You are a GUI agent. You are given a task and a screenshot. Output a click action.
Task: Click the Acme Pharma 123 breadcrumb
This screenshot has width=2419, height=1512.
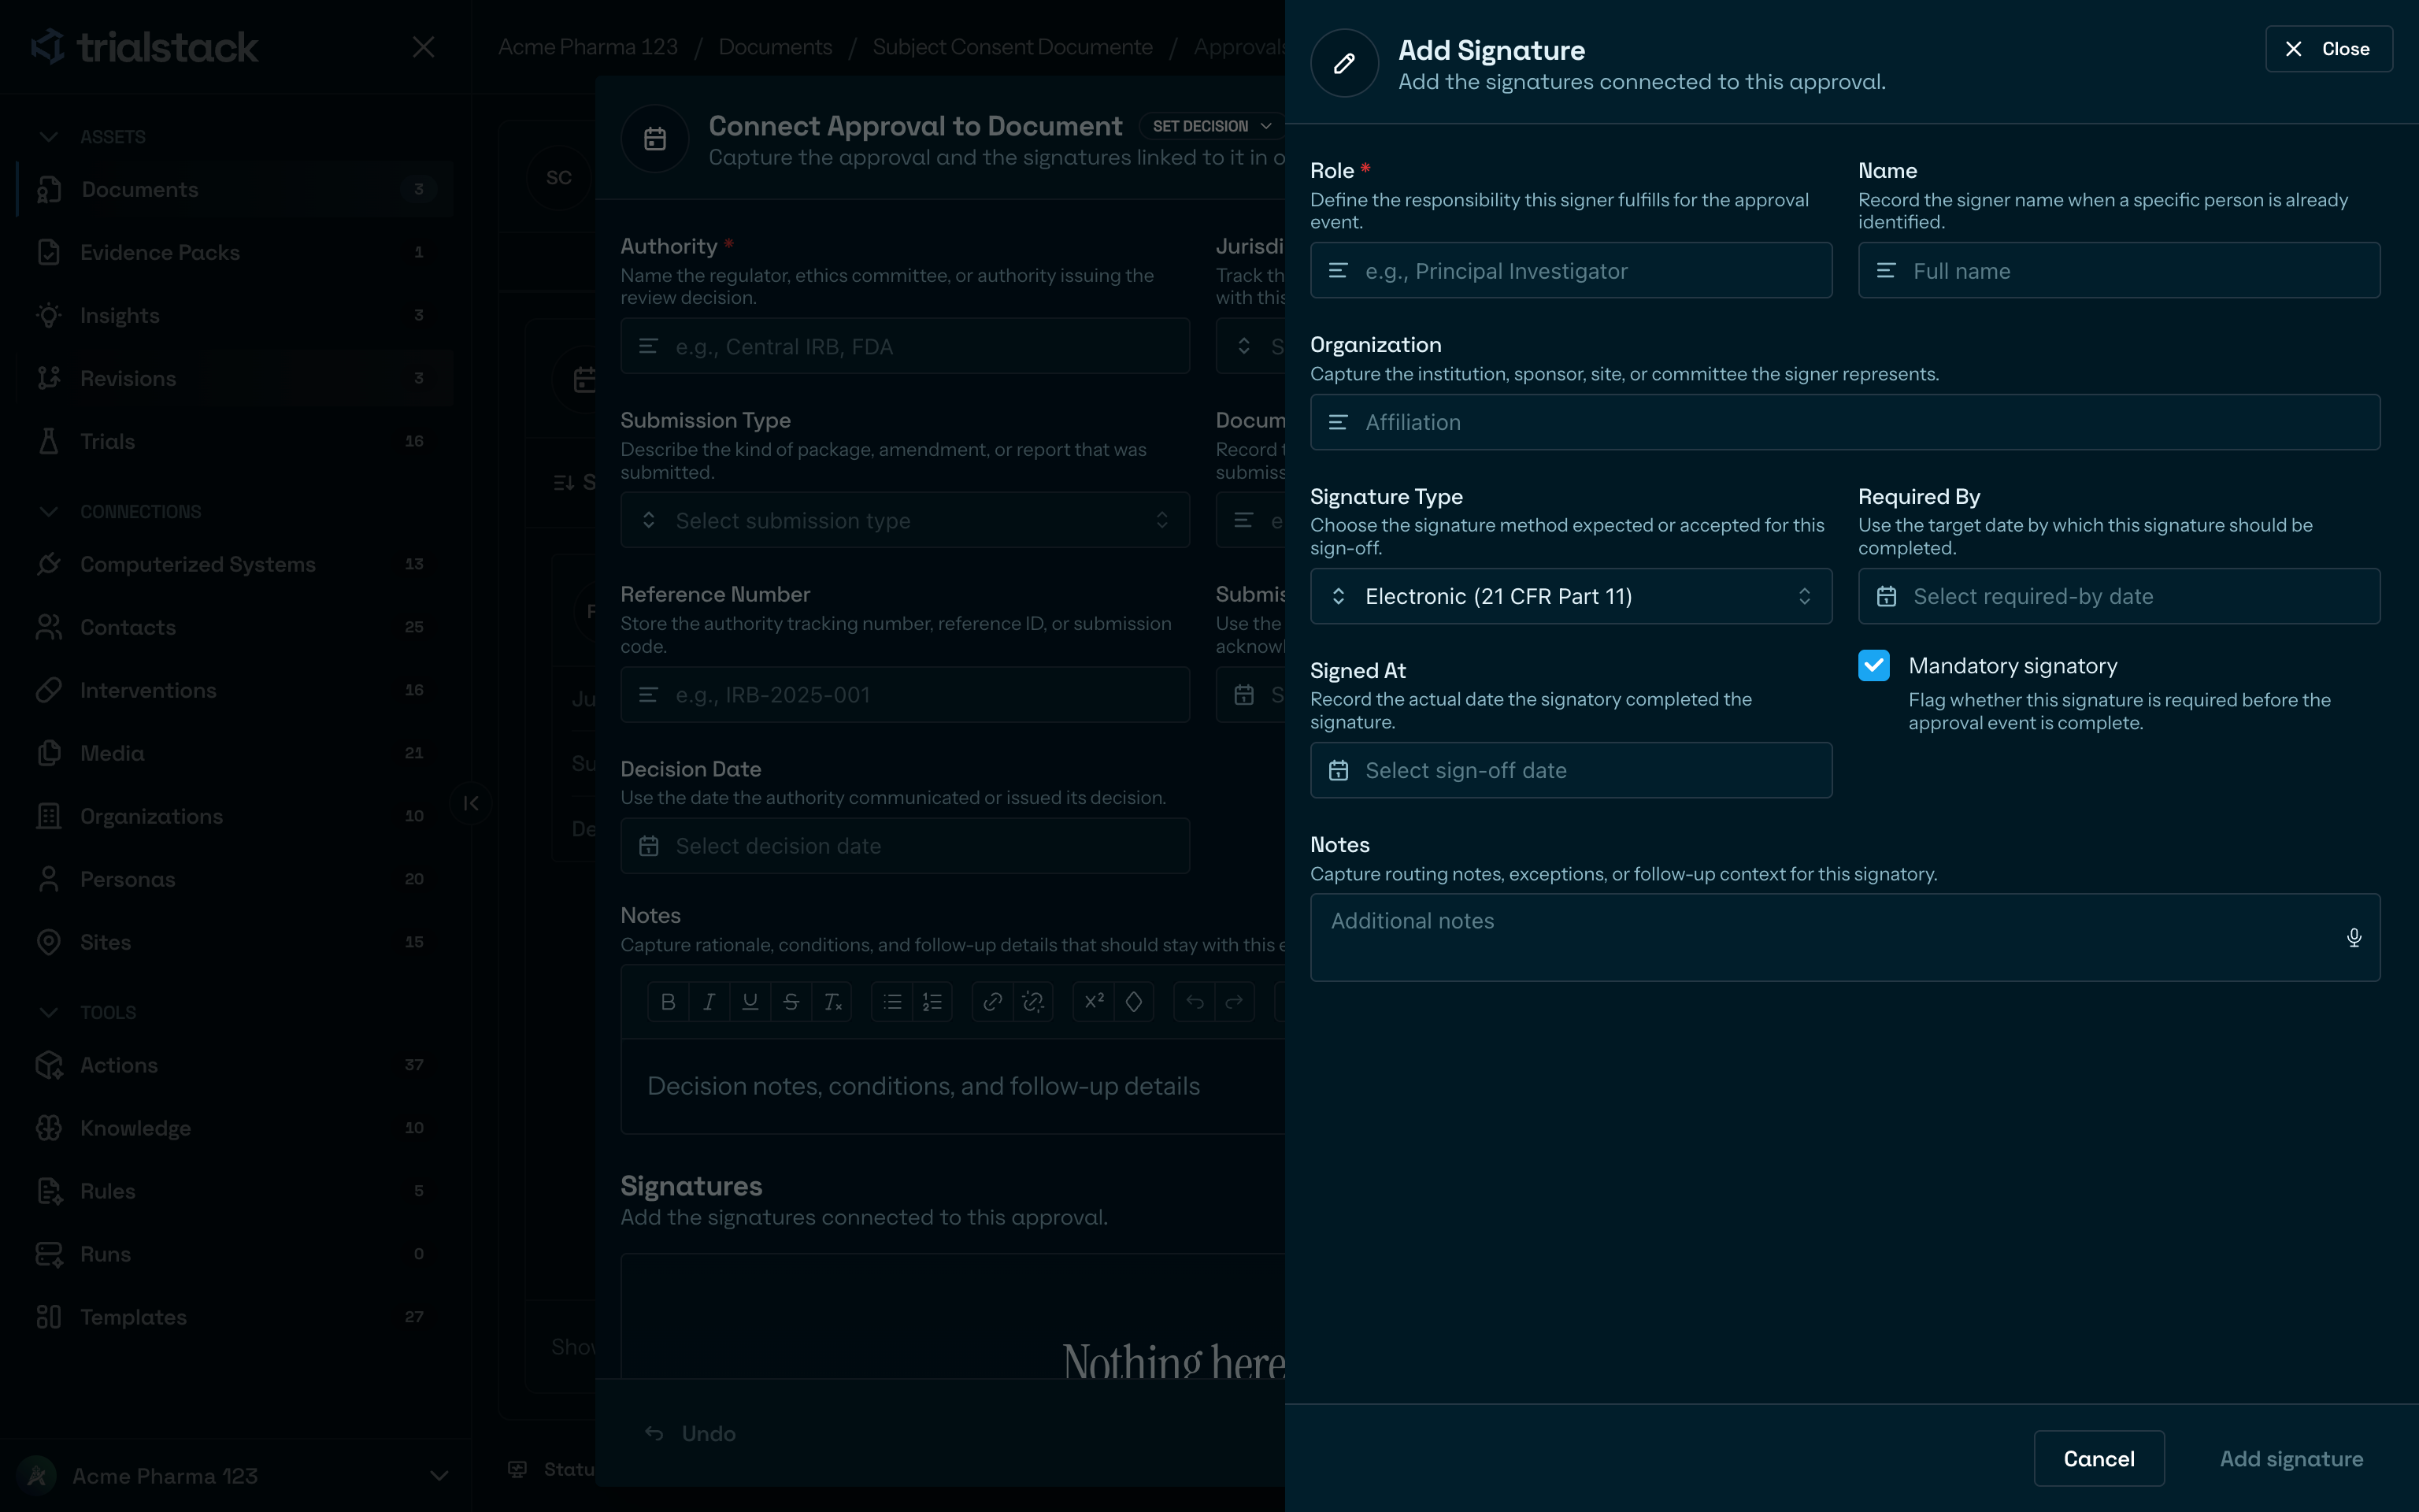(x=587, y=47)
